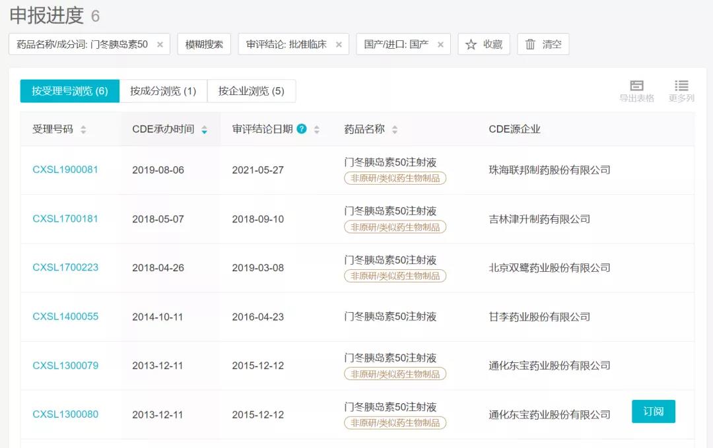
Task: Click CDE date 2014-10-11
Action: 157,317
